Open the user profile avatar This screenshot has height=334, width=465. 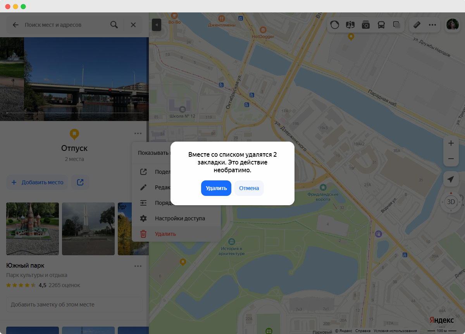tap(452, 25)
